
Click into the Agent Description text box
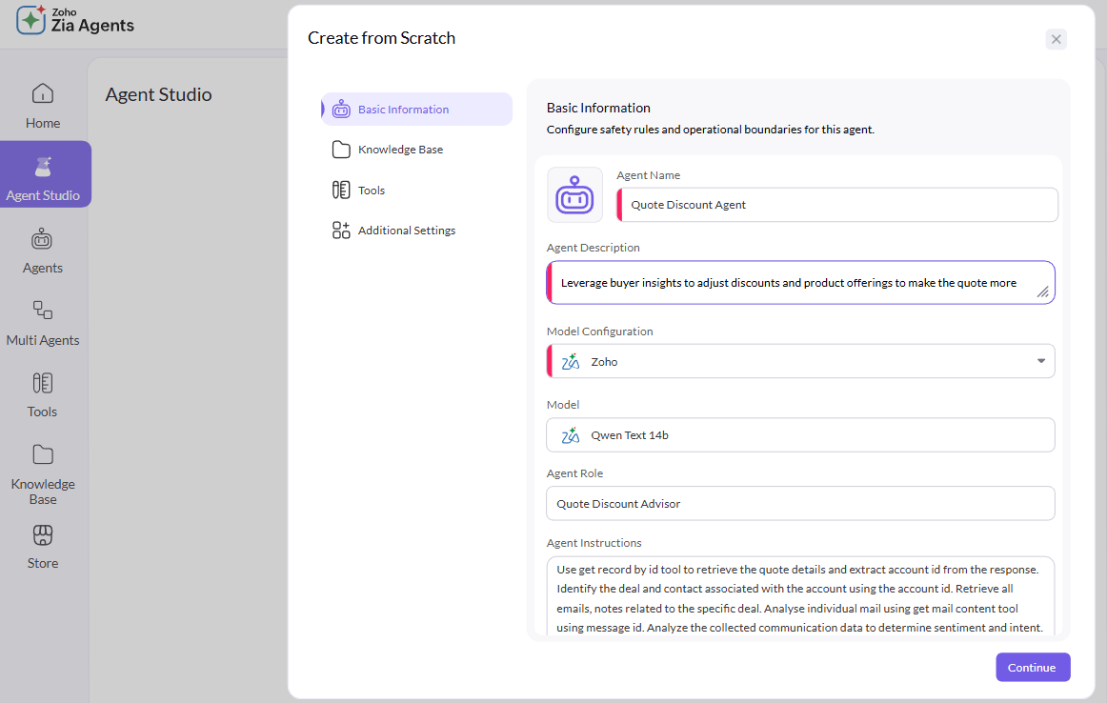tap(800, 282)
